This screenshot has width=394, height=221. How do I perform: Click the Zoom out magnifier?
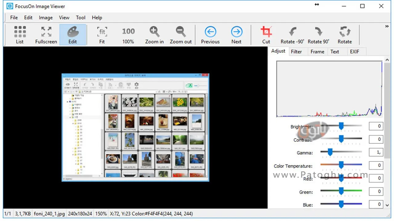181,35
